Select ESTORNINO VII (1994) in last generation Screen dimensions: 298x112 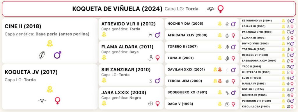(268, 21)
